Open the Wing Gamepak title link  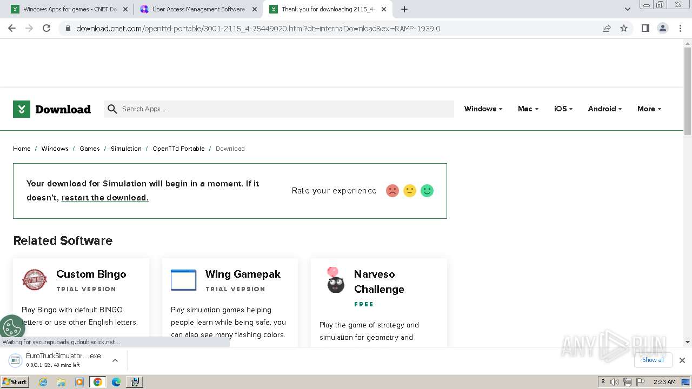[x=243, y=274]
